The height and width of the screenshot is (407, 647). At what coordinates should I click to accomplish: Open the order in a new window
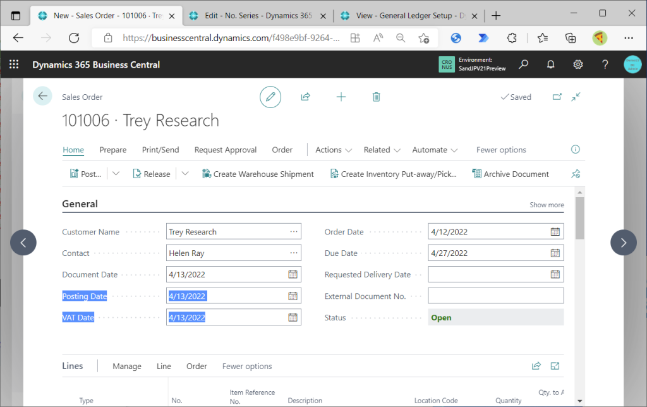tap(557, 97)
